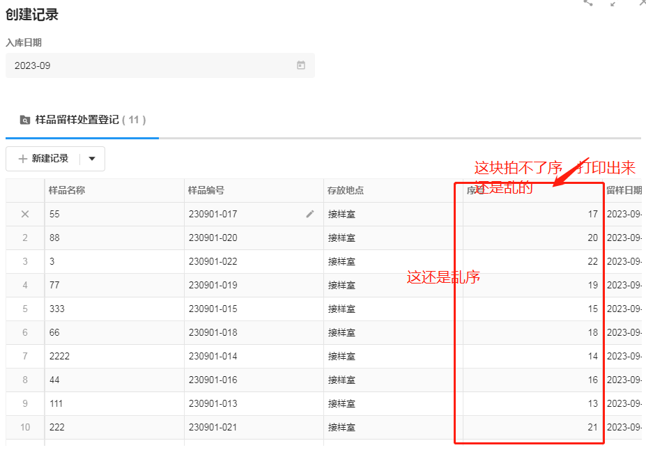The width and height of the screenshot is (646, 450).
Task: Click the 存放地点 column header
Action: 393,190
